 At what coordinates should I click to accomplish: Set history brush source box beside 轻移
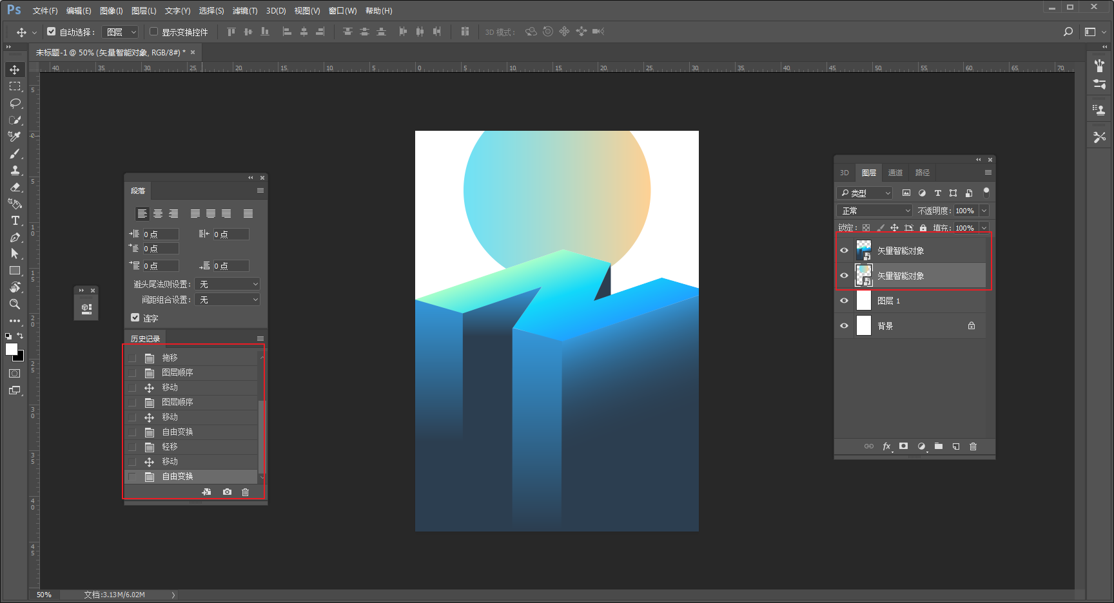pos(132,446)
